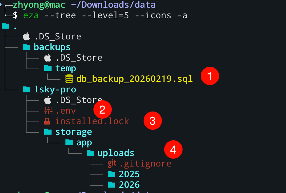This screenshot has width=286, height=193.
Task: Click the sliders icon beside .env
Action: 47,111
